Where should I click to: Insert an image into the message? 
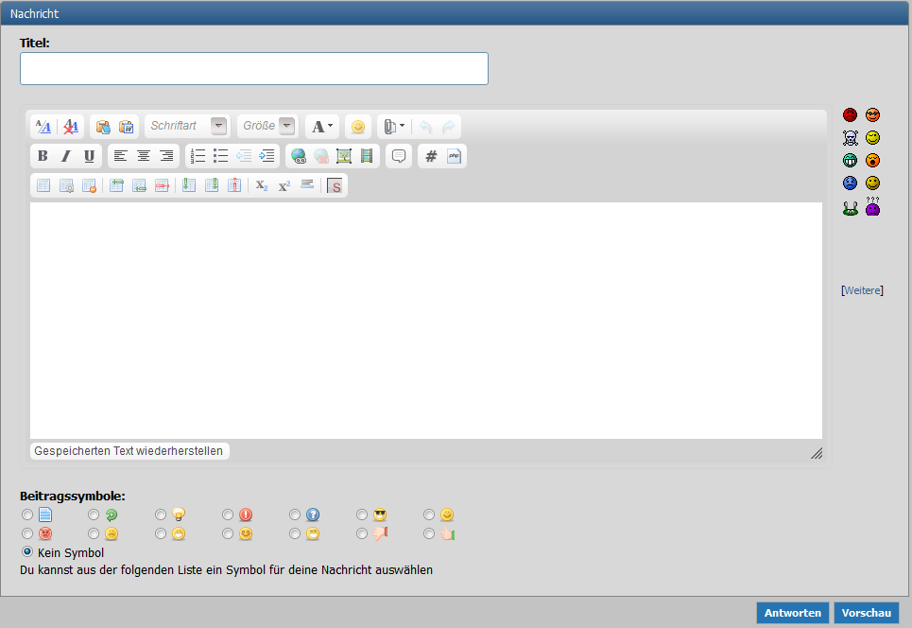(344, 156)
